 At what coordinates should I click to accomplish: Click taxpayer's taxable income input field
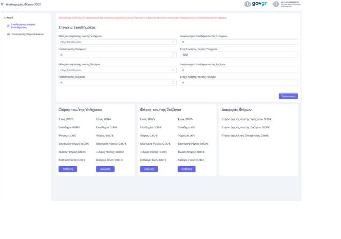239,42
